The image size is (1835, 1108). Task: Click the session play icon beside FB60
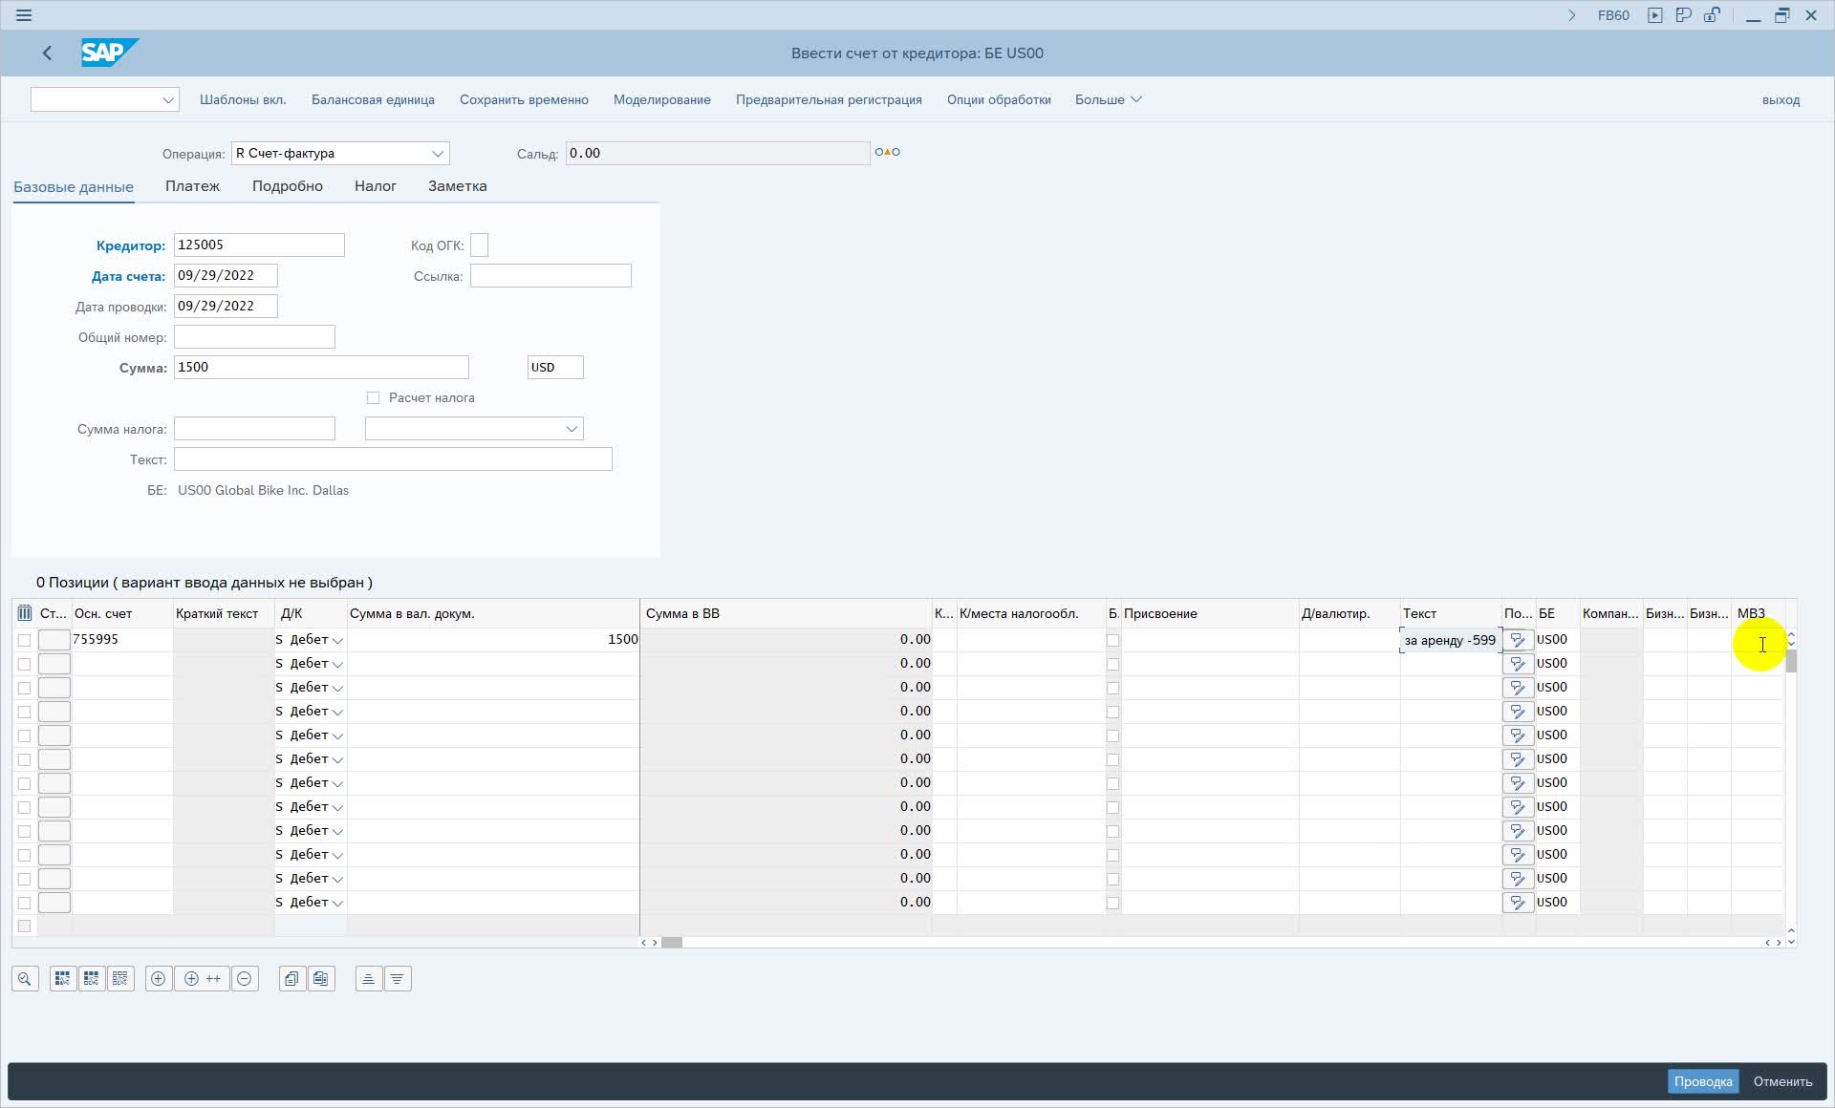[x=1655, y=15]
